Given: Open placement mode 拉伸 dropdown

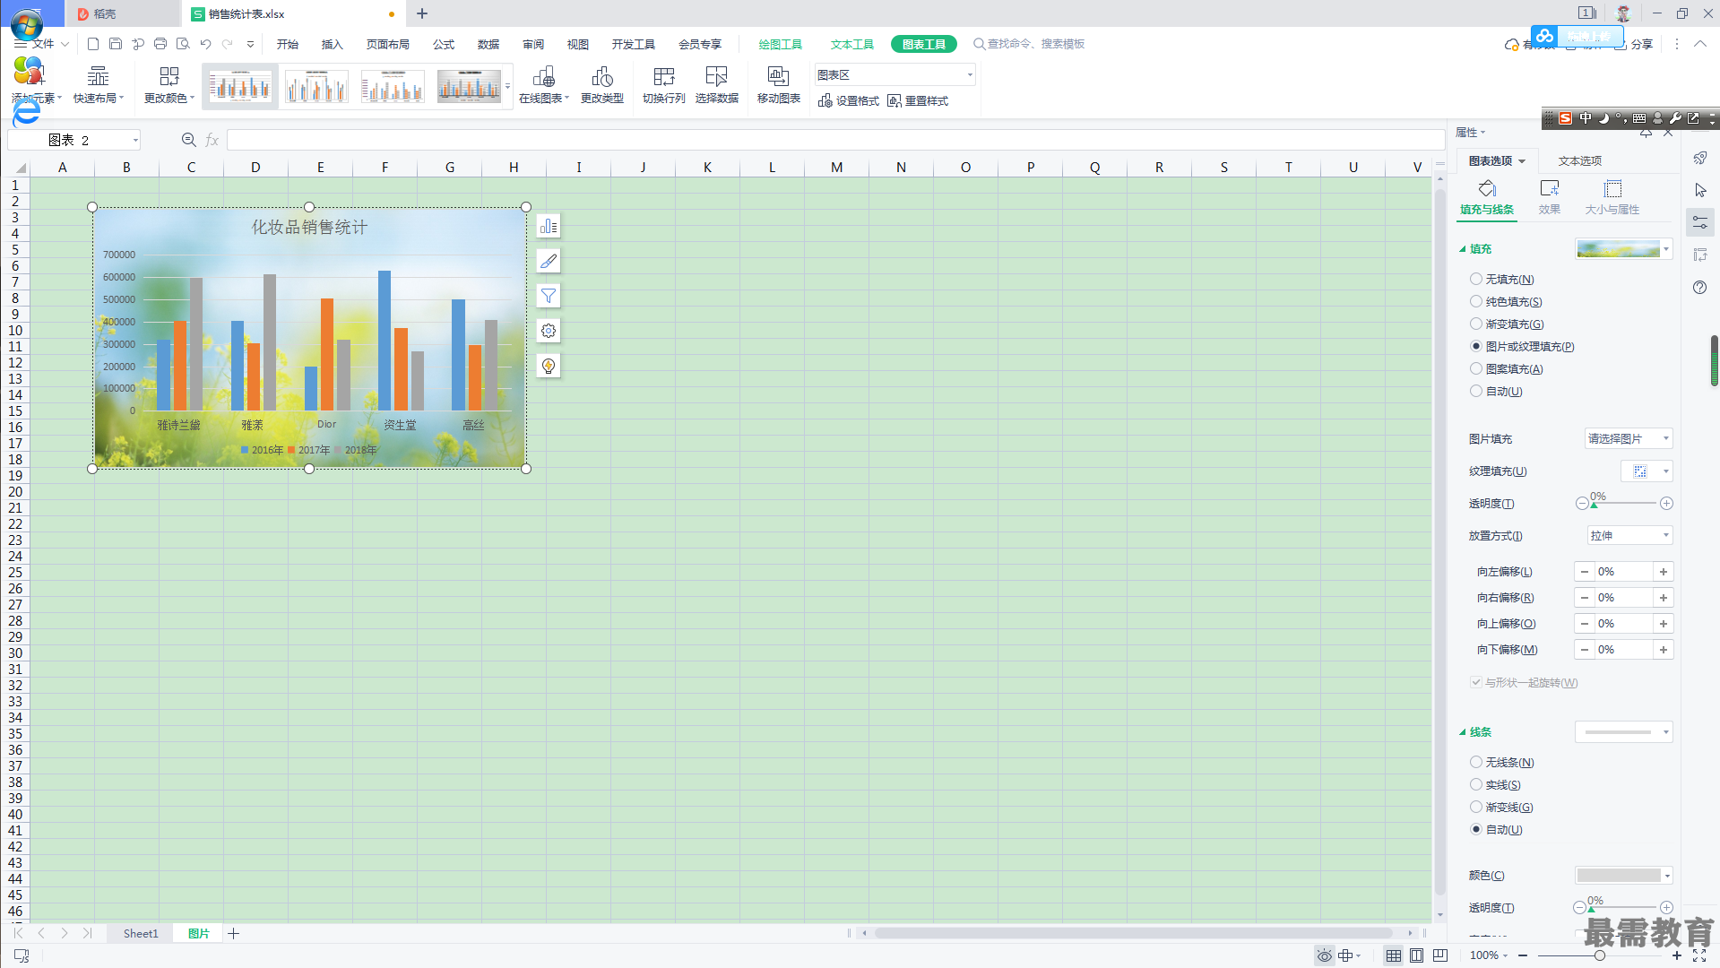Looking at the screenshot, I should (x=1629, y=536).
